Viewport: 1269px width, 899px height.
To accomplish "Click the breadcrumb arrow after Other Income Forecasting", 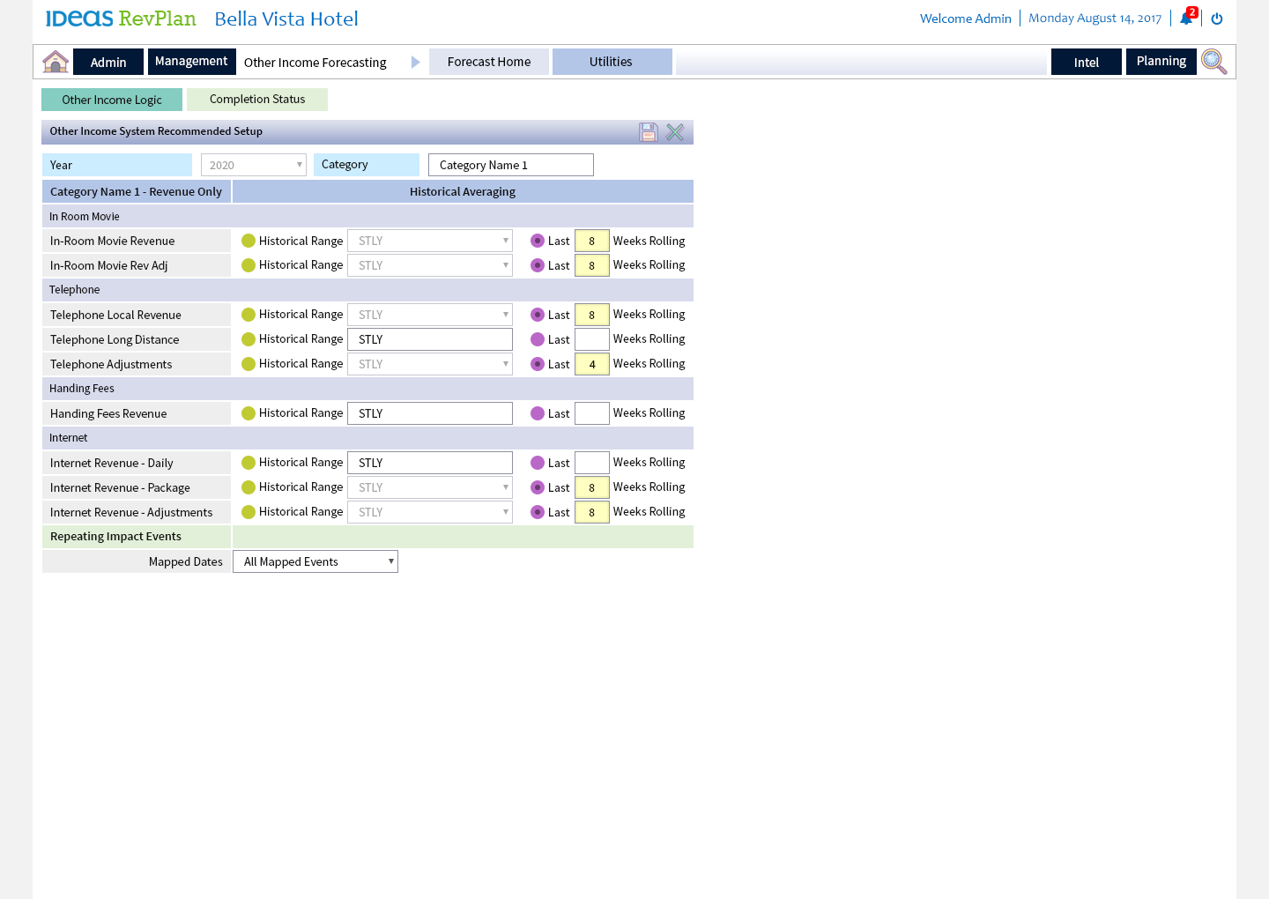I will point(416,62).
